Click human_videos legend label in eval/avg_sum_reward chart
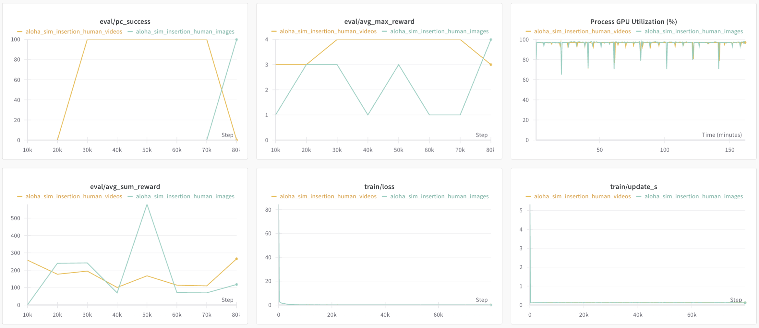Viewport: 759px width, 328px height. tap(74, 196)
